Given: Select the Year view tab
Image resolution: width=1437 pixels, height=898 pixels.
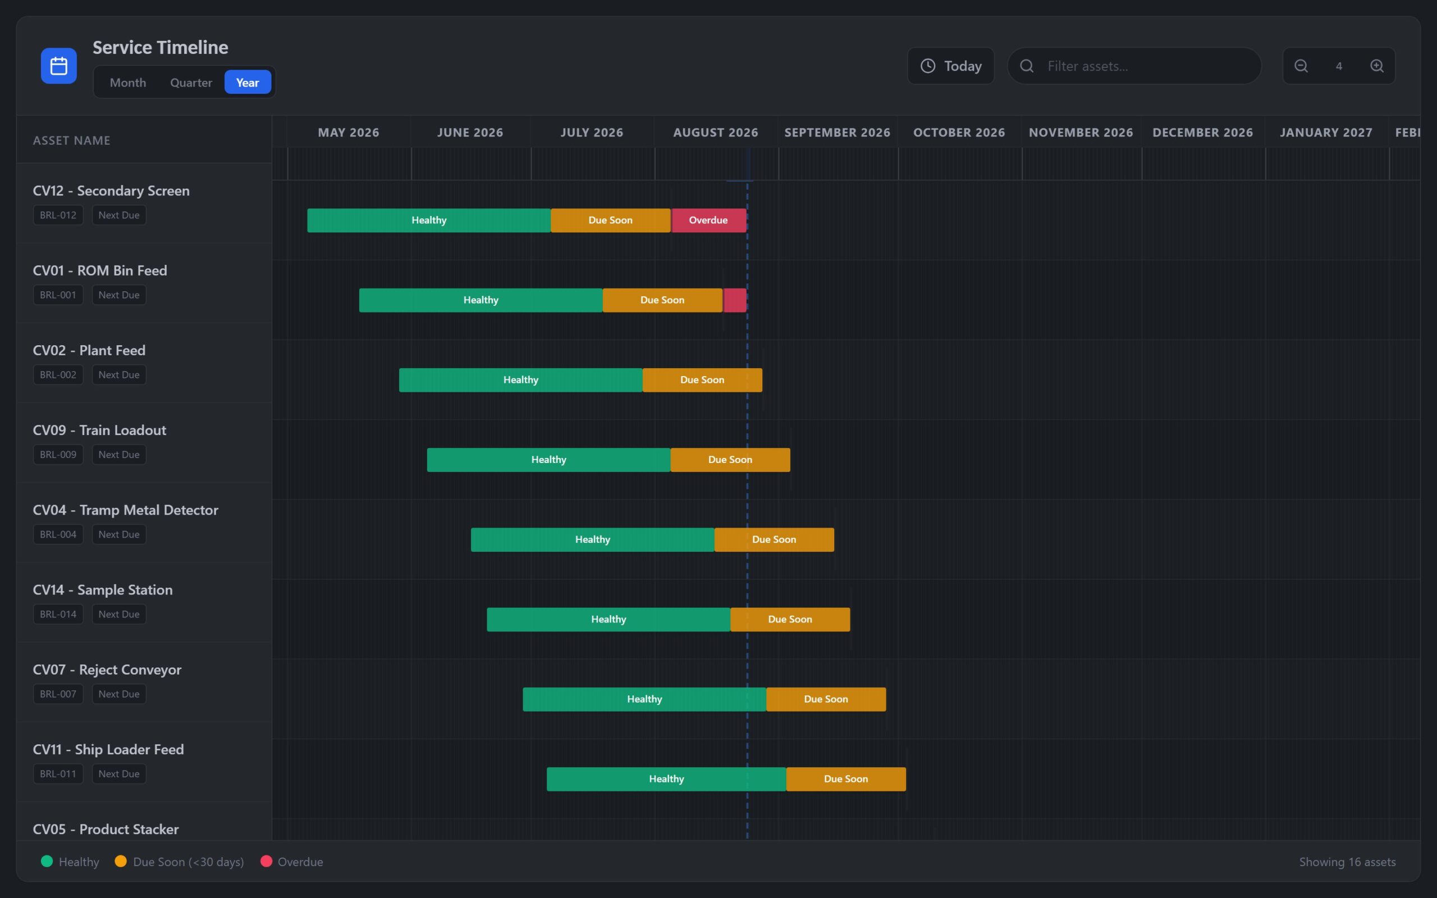Looking at the screenshot, I should click(248, 83).
